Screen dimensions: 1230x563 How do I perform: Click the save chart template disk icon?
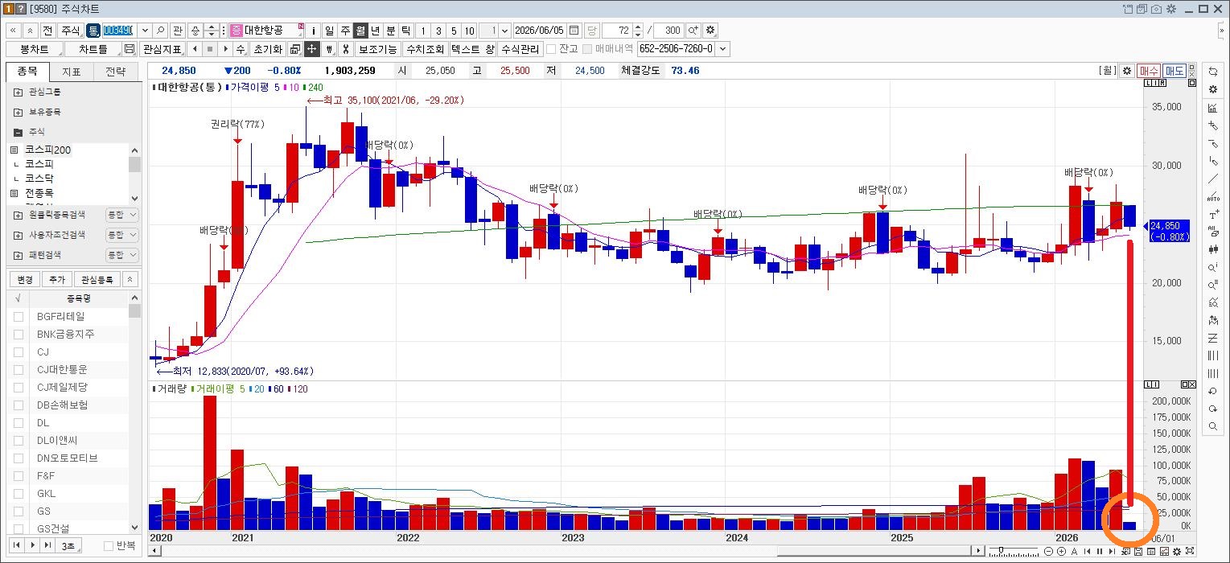[x=130, y=49]
